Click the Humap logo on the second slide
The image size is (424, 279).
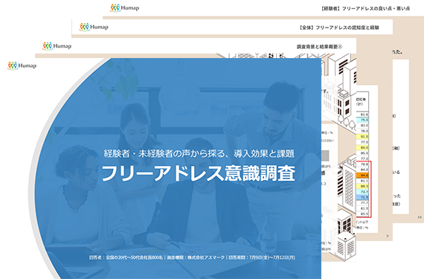[x=57, y=46]
